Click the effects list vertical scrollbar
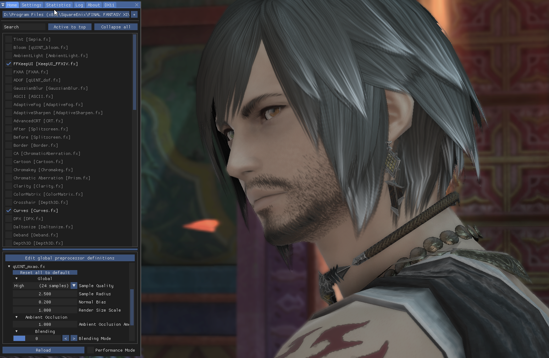This screenshot has height=358, width=549. (x=134, y=72)
